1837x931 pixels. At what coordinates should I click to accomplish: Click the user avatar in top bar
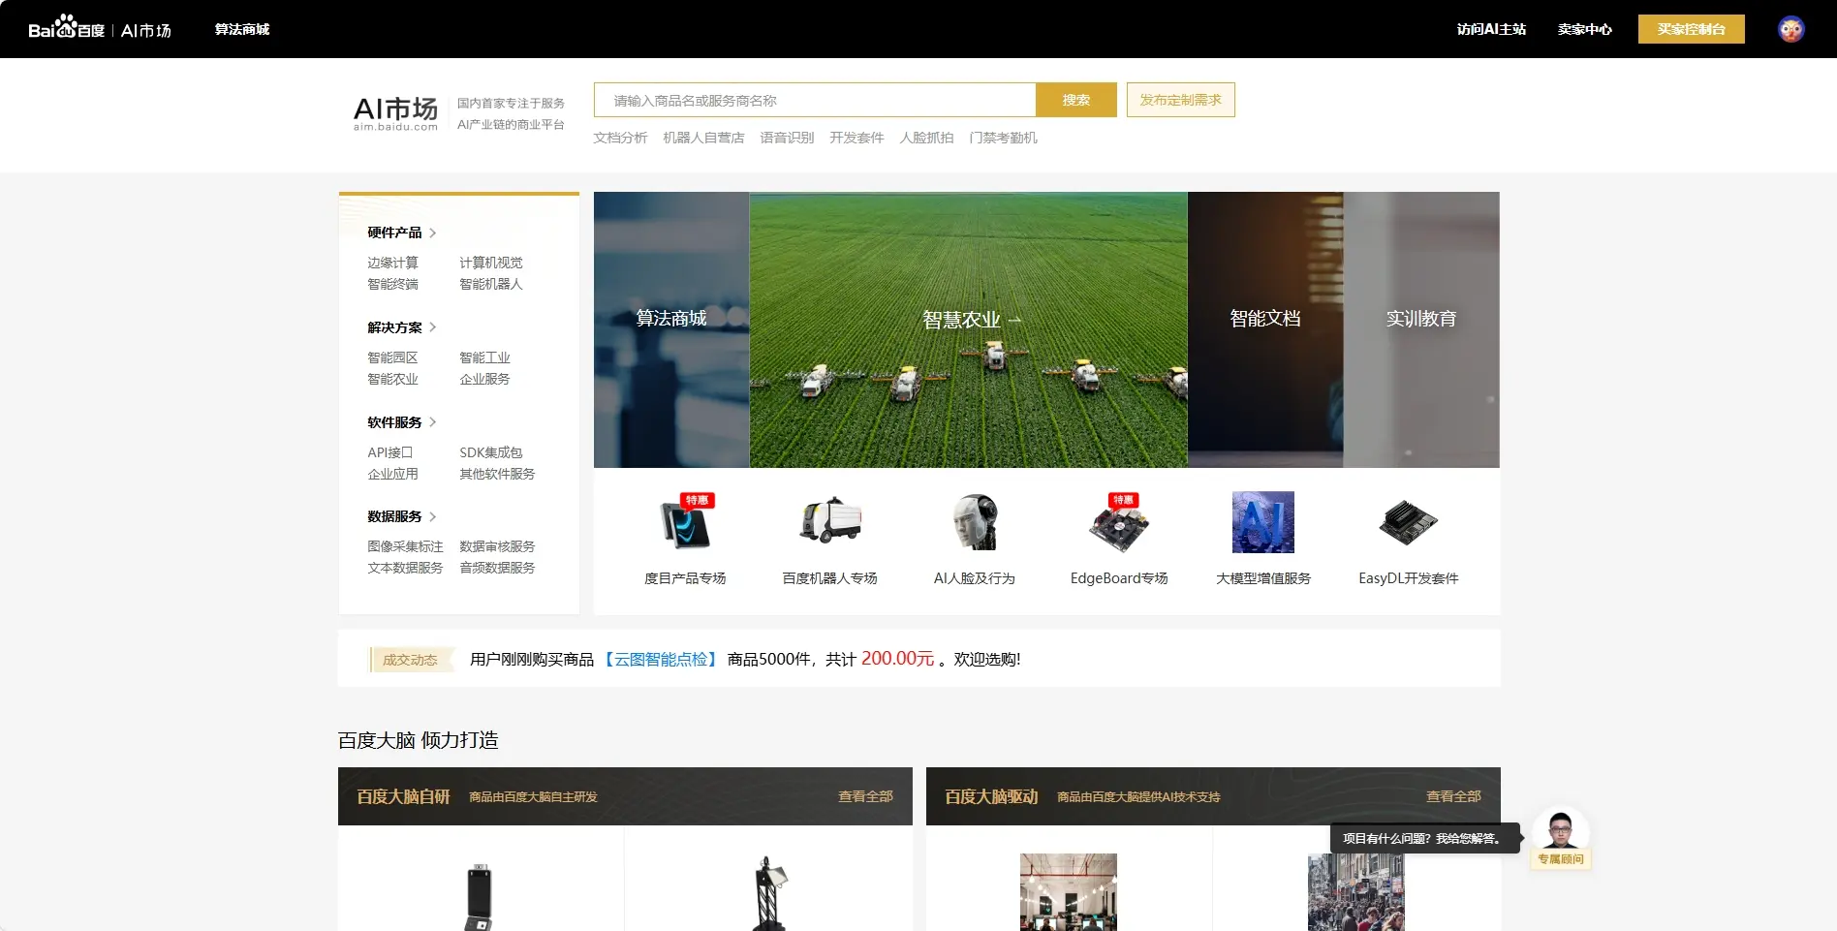pos(1790,28)
